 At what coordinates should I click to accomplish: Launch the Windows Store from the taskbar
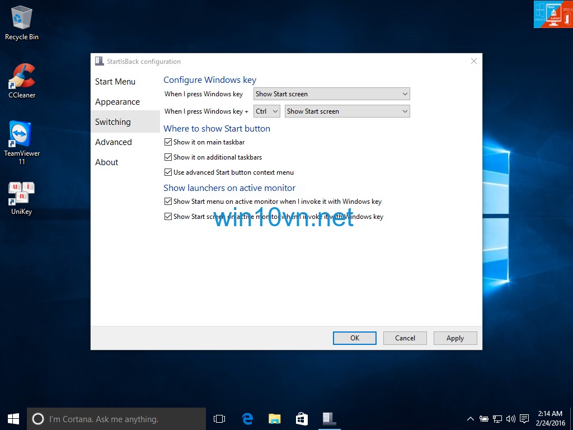tap(302, 418)
